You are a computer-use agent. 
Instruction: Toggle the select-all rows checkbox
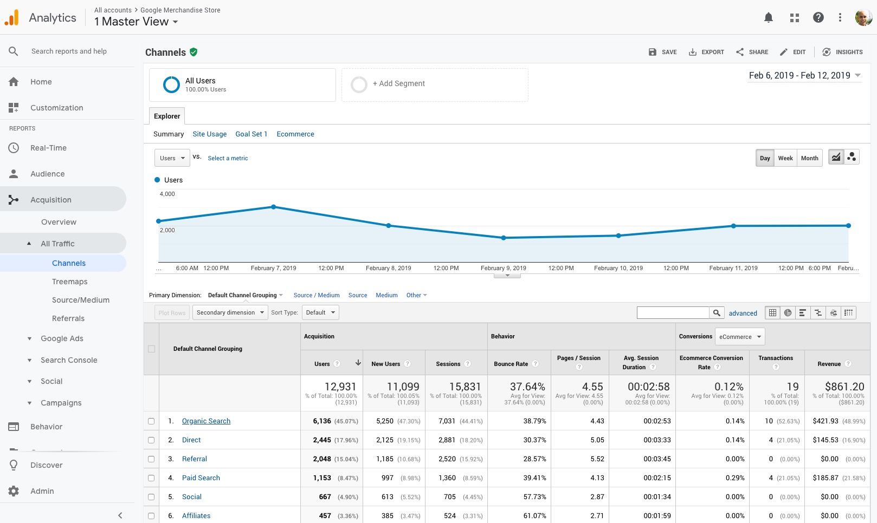tap(151, 349)
